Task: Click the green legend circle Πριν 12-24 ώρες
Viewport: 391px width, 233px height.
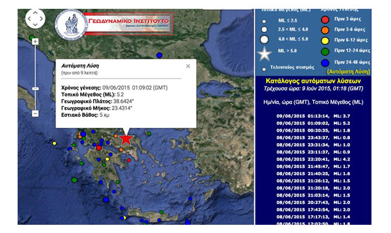Action: click(x=325, y=51)
